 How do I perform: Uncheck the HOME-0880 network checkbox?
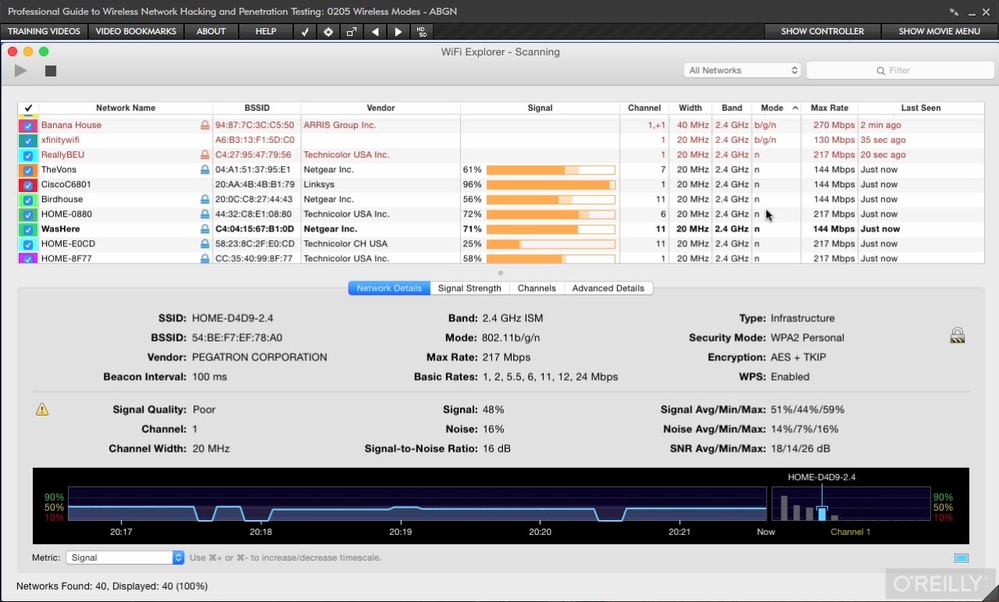pyautogui.click(x=28, y=214)
